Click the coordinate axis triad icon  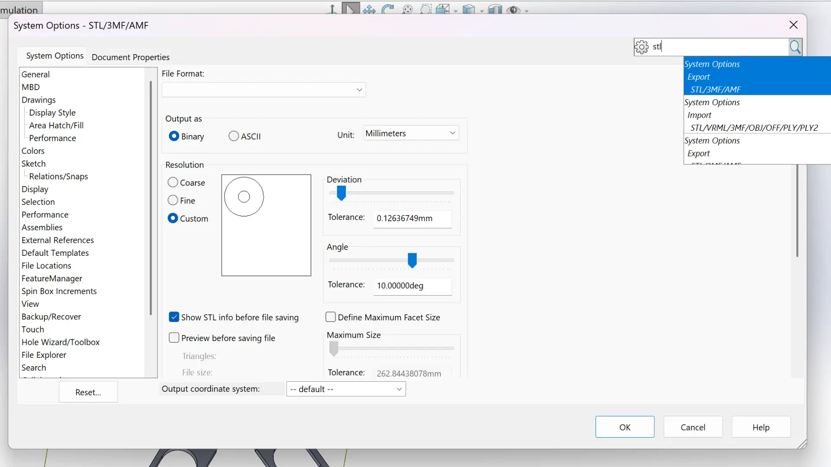point(332,9)
